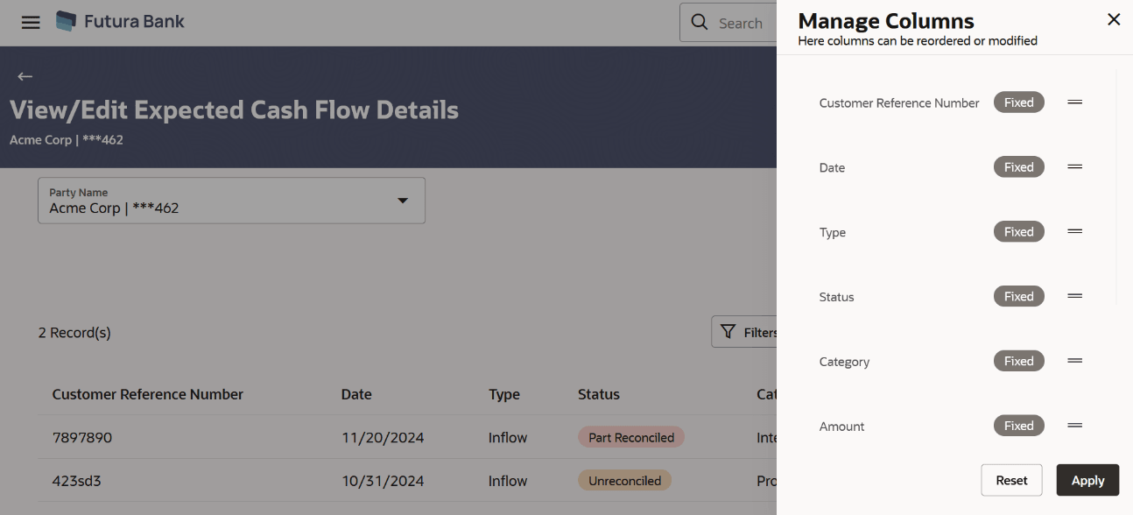1133x515 pixels.
Task: Open the hamburger navigation menu
Action: [31, 23]
